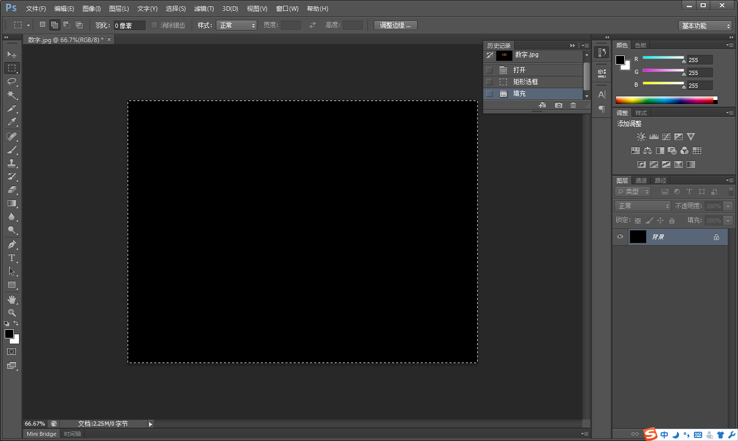The height and width of the screenshot is (441, 738).
Task: Select the Horizontal Type tool
Action: 12,258
